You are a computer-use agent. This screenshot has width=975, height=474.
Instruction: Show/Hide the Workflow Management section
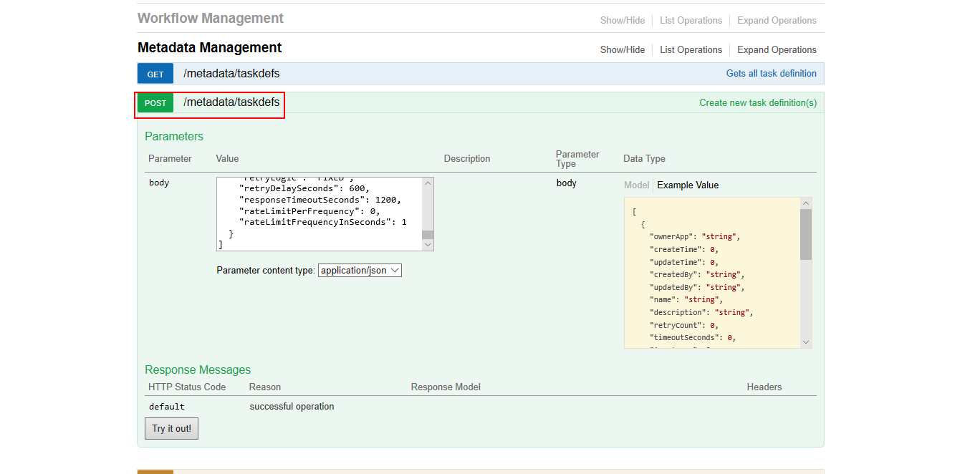pos(623,20)
